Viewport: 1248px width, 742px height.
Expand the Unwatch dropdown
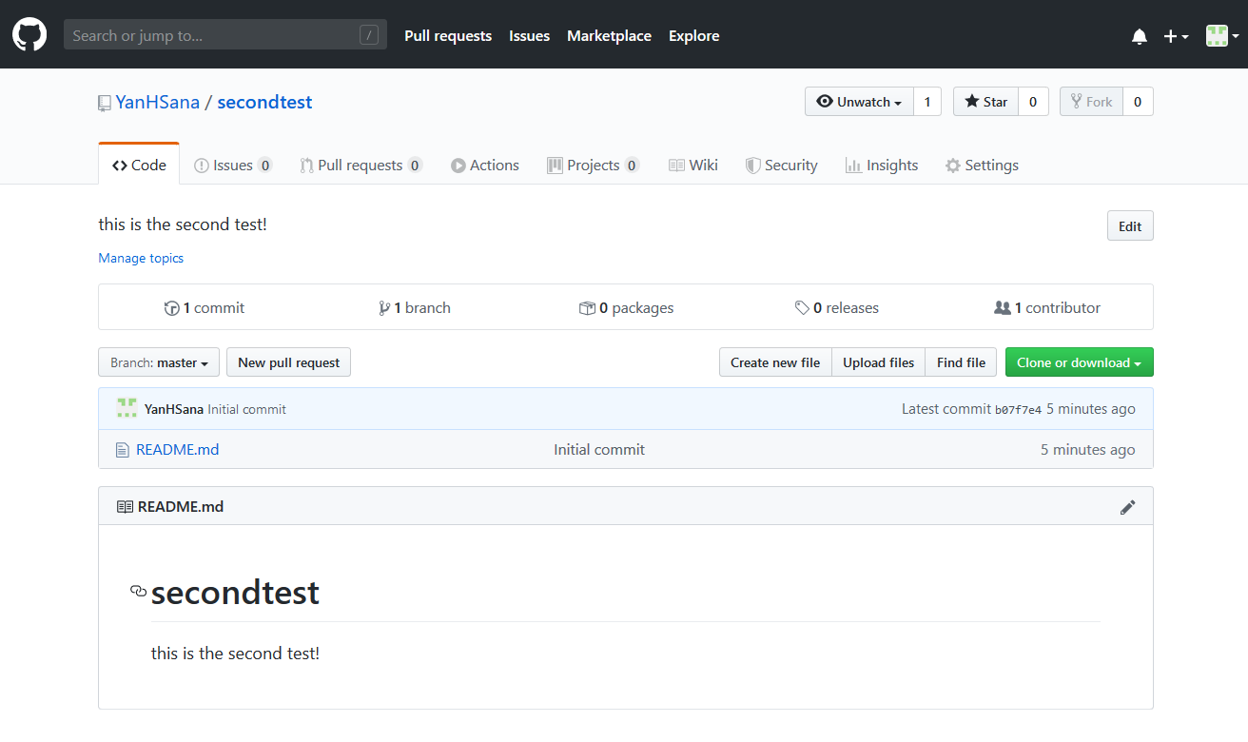(859, 102)
